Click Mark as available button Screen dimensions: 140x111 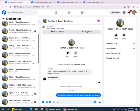pyautogui.click(x=58, y=32)
